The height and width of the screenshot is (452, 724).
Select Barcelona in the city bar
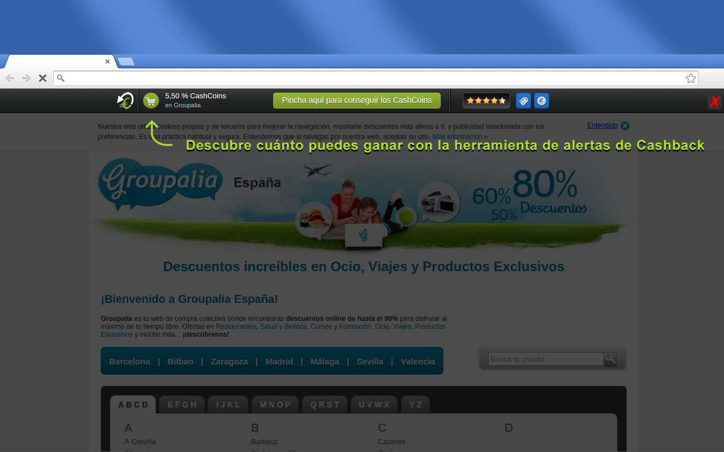(130, 362)
